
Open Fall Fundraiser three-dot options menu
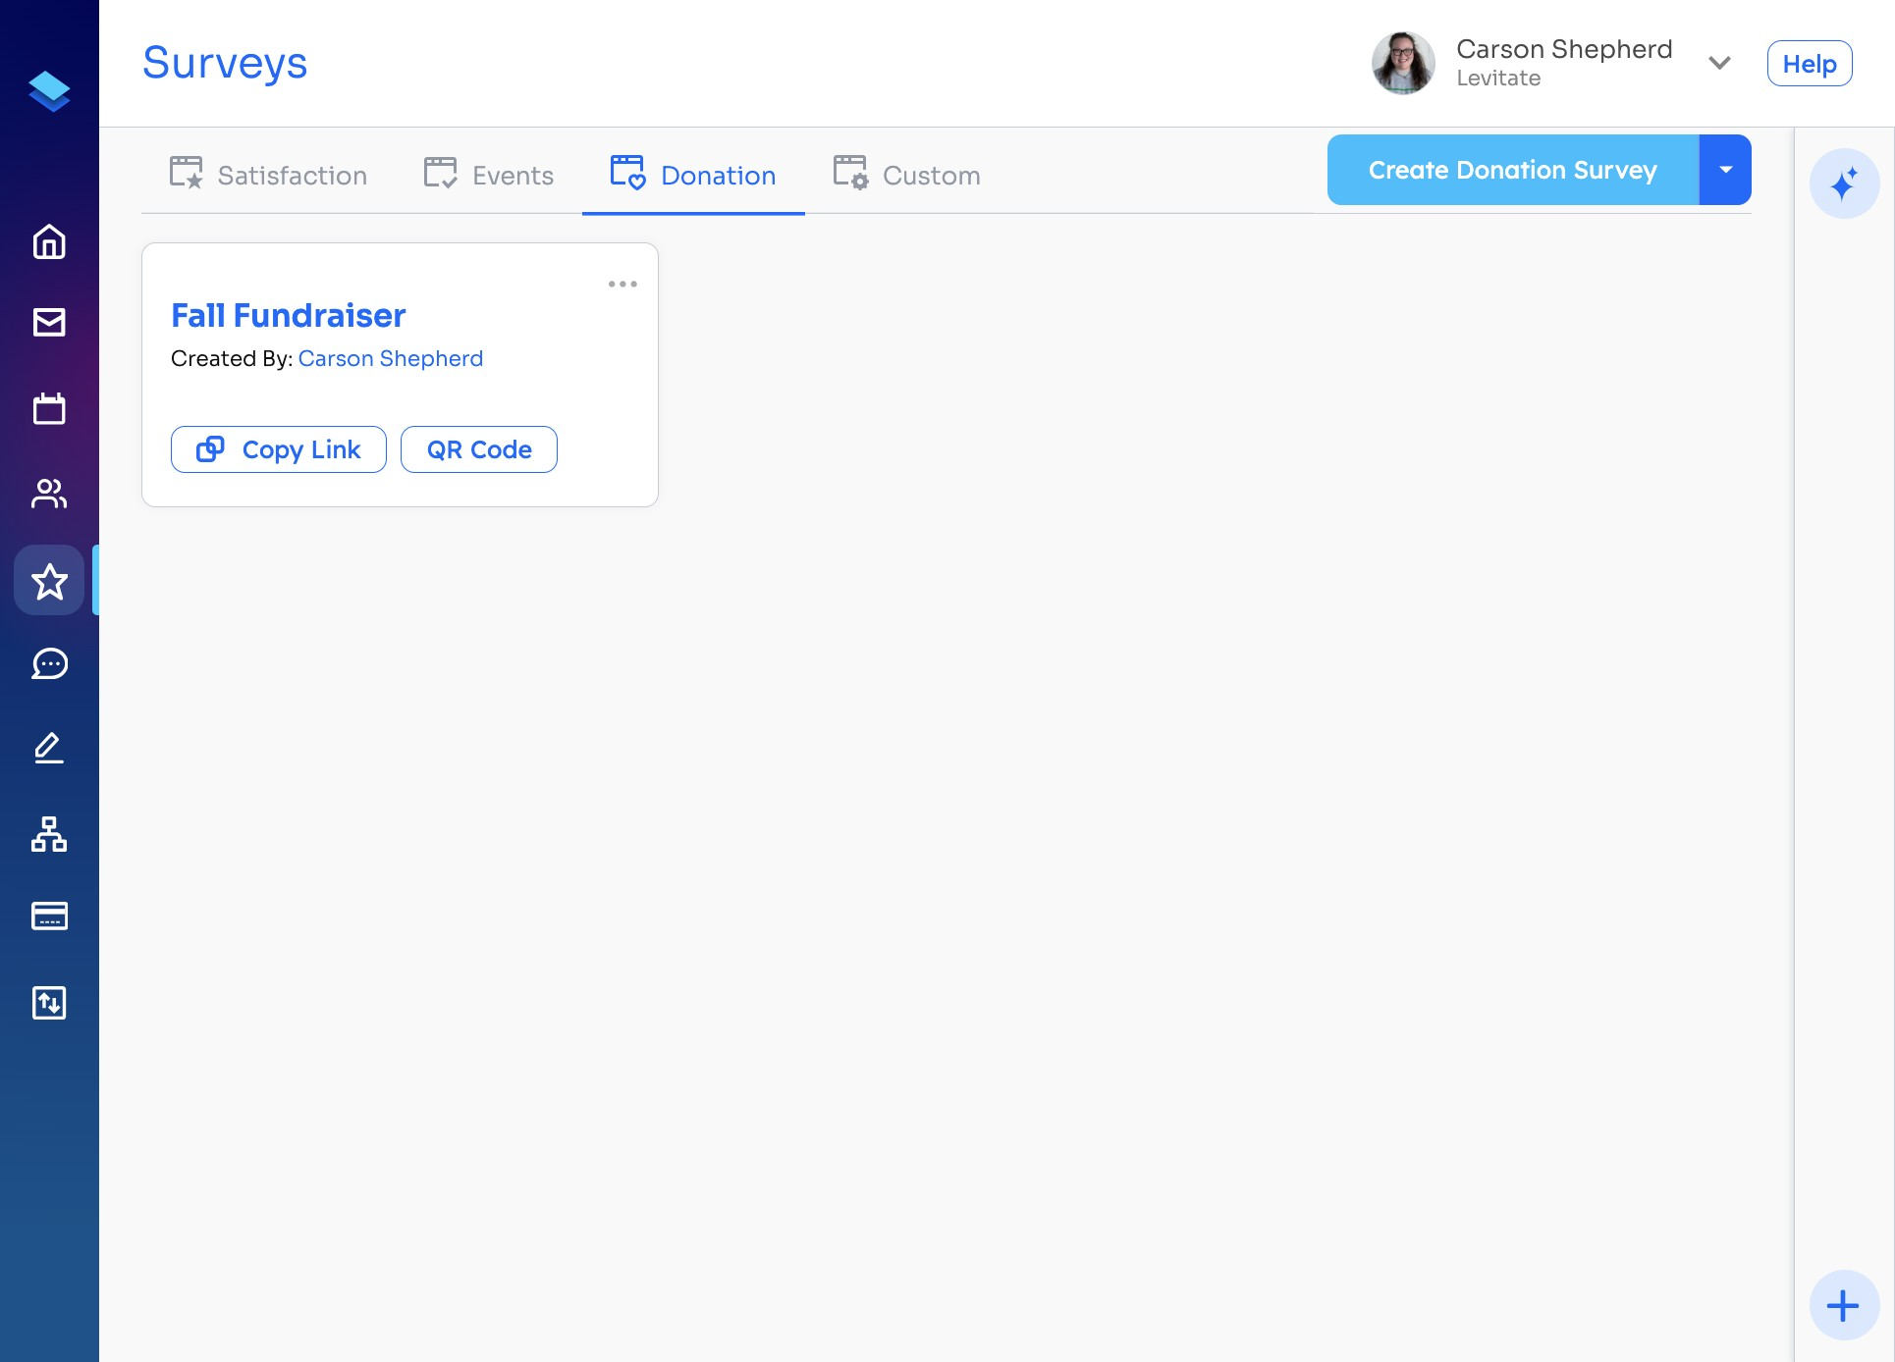[623, 285]
